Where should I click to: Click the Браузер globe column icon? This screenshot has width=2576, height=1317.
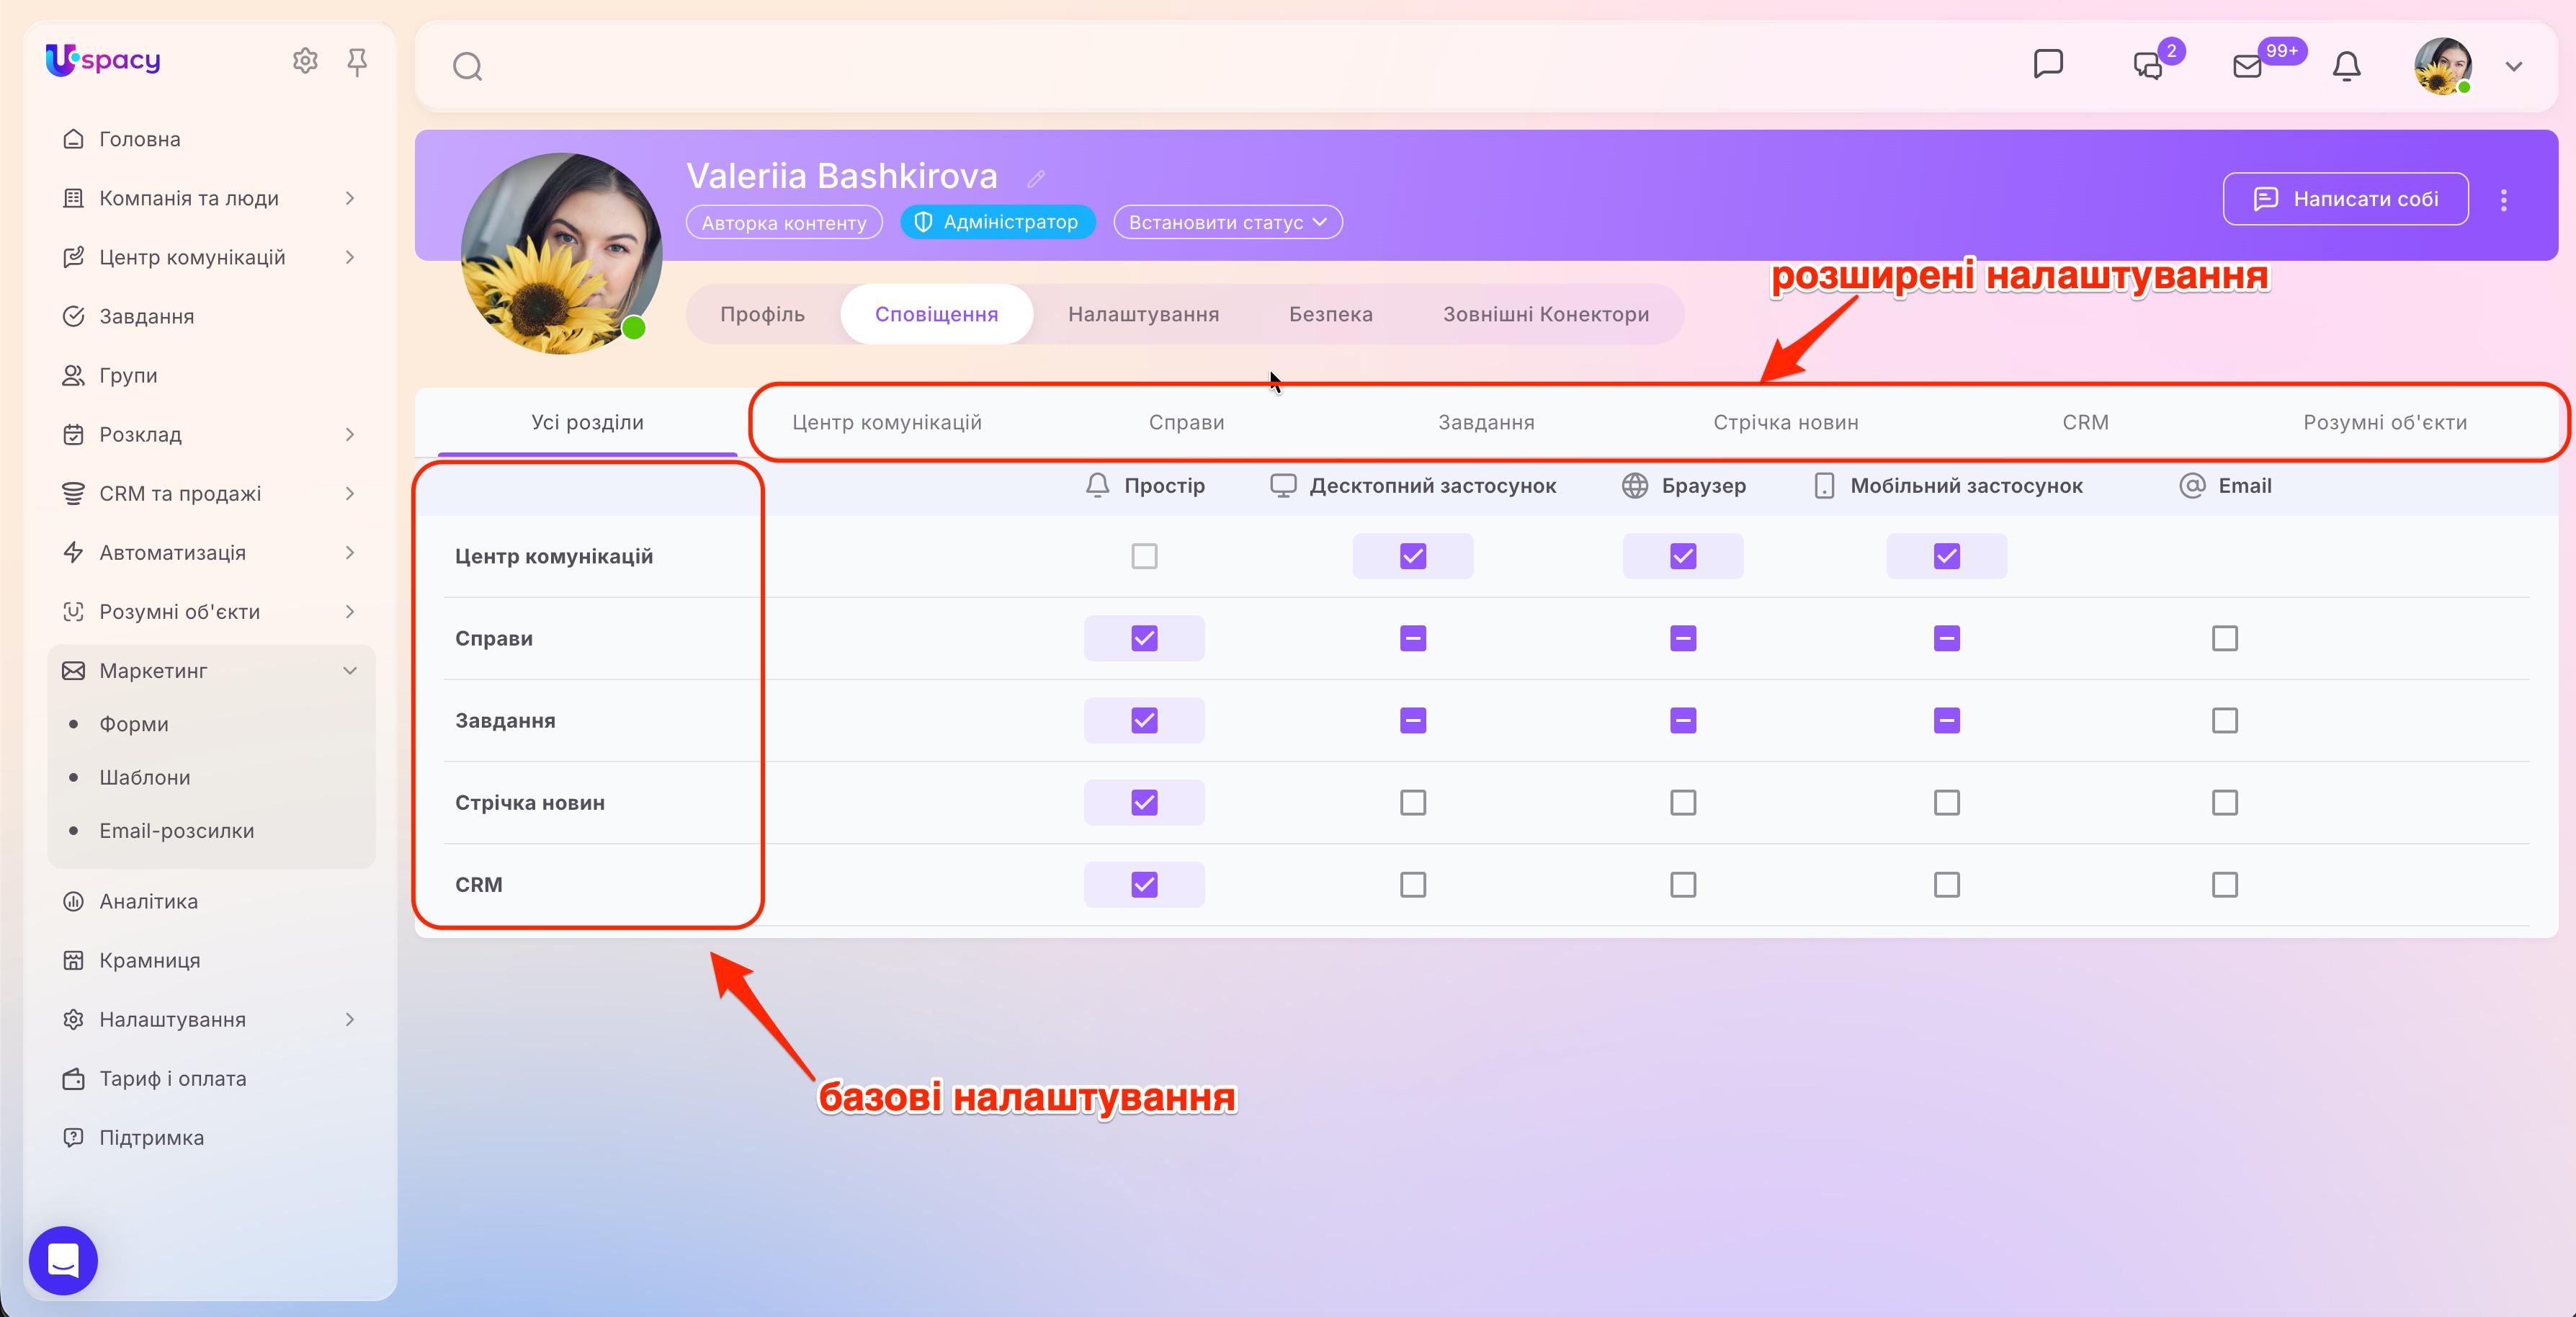pos(1635,485)
